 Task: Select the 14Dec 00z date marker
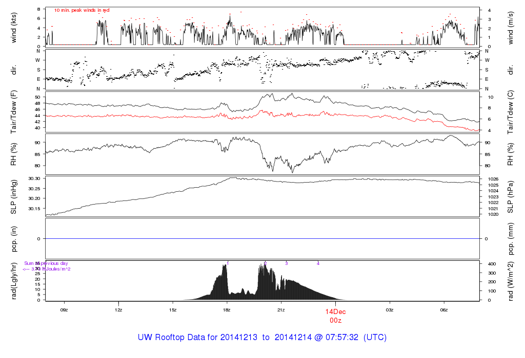coord(335,315)
